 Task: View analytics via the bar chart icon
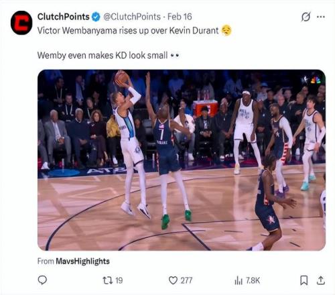(239, 280)
